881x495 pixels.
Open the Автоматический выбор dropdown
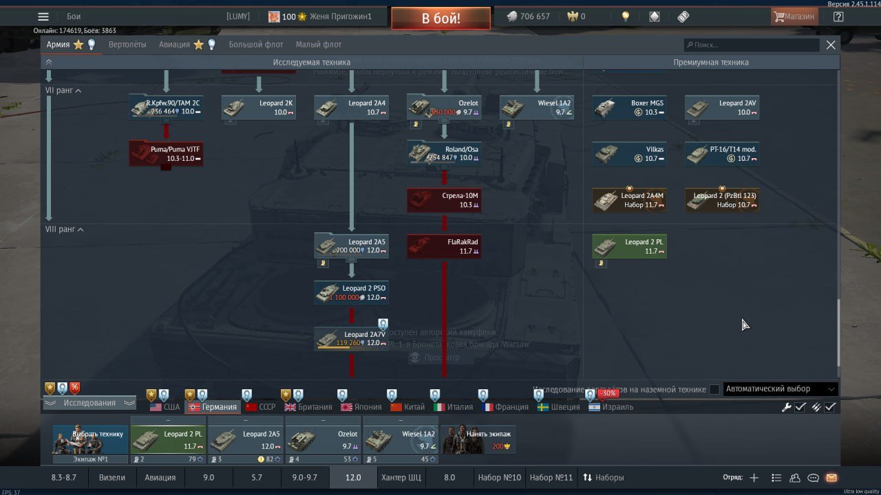(781, 389)
